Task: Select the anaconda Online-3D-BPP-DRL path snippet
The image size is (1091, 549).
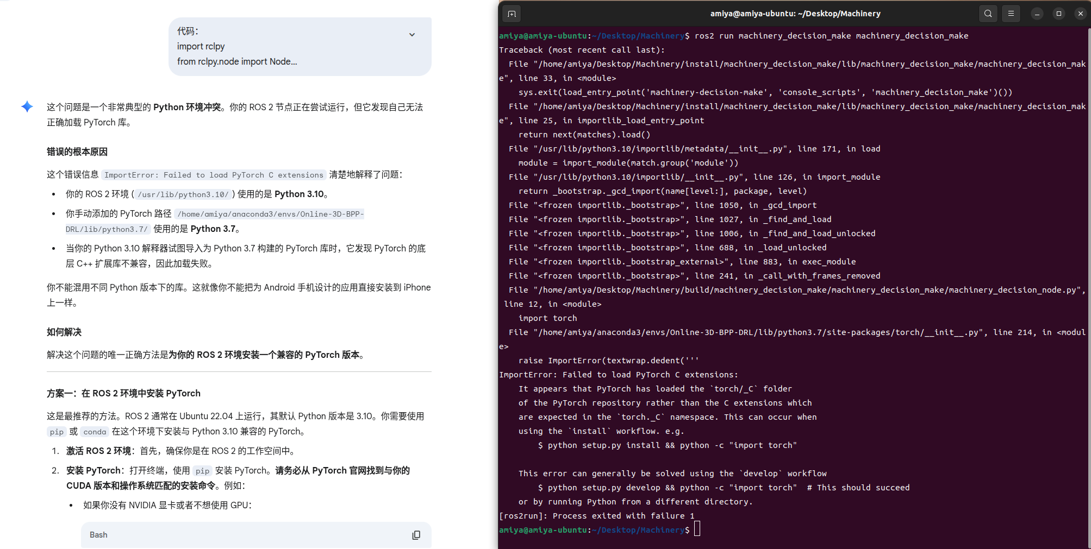Action: coord(270,213)
